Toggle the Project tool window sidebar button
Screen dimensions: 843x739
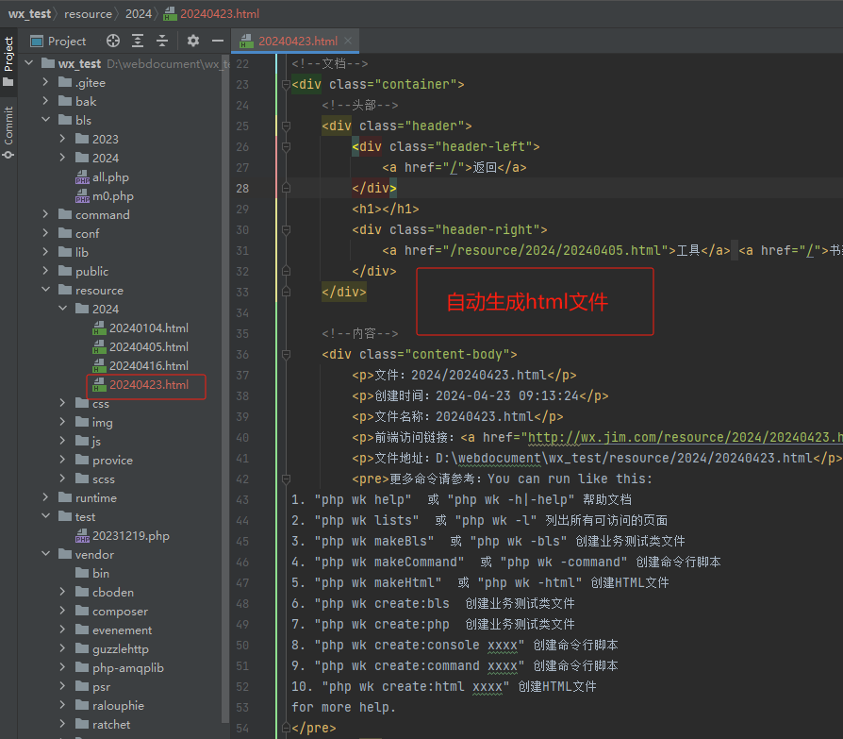pyautogui.click(x=8, y=60)
